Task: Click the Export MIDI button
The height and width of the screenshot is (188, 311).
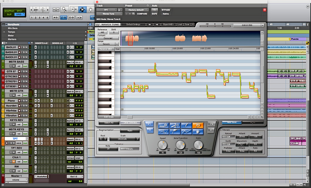Action: pyautogui.click(x=168, y=24)
